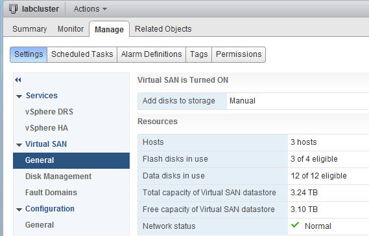Click the labcluster cluster icon
369x236 pixels.
(13, 8)
